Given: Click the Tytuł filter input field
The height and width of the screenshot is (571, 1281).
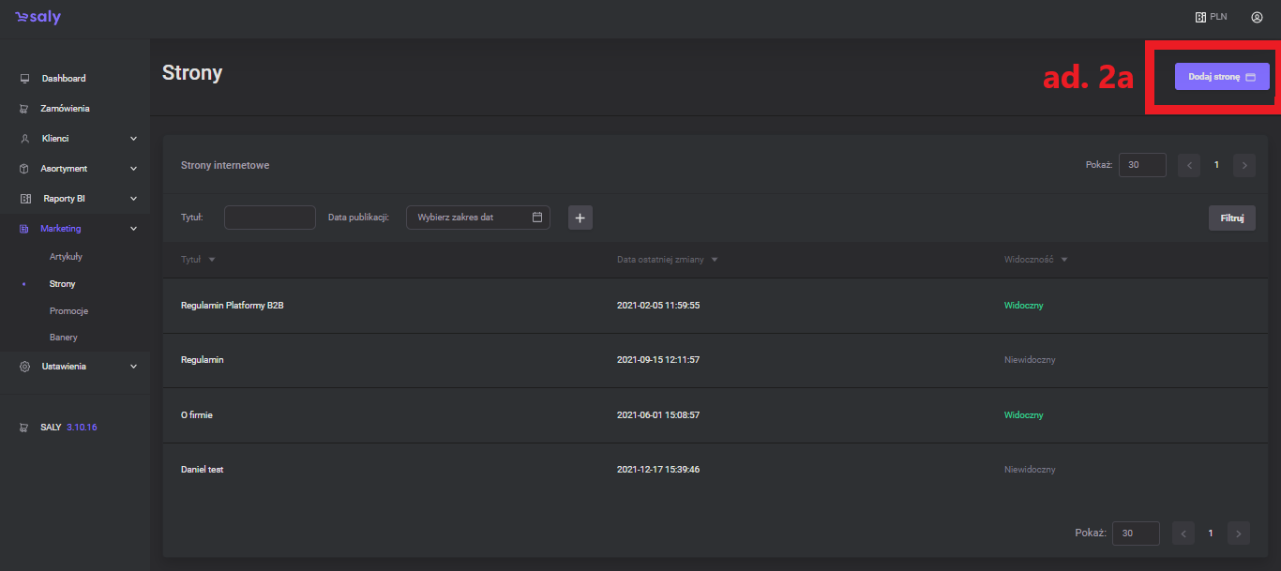Looking at the screenshot, I should 269,218.
